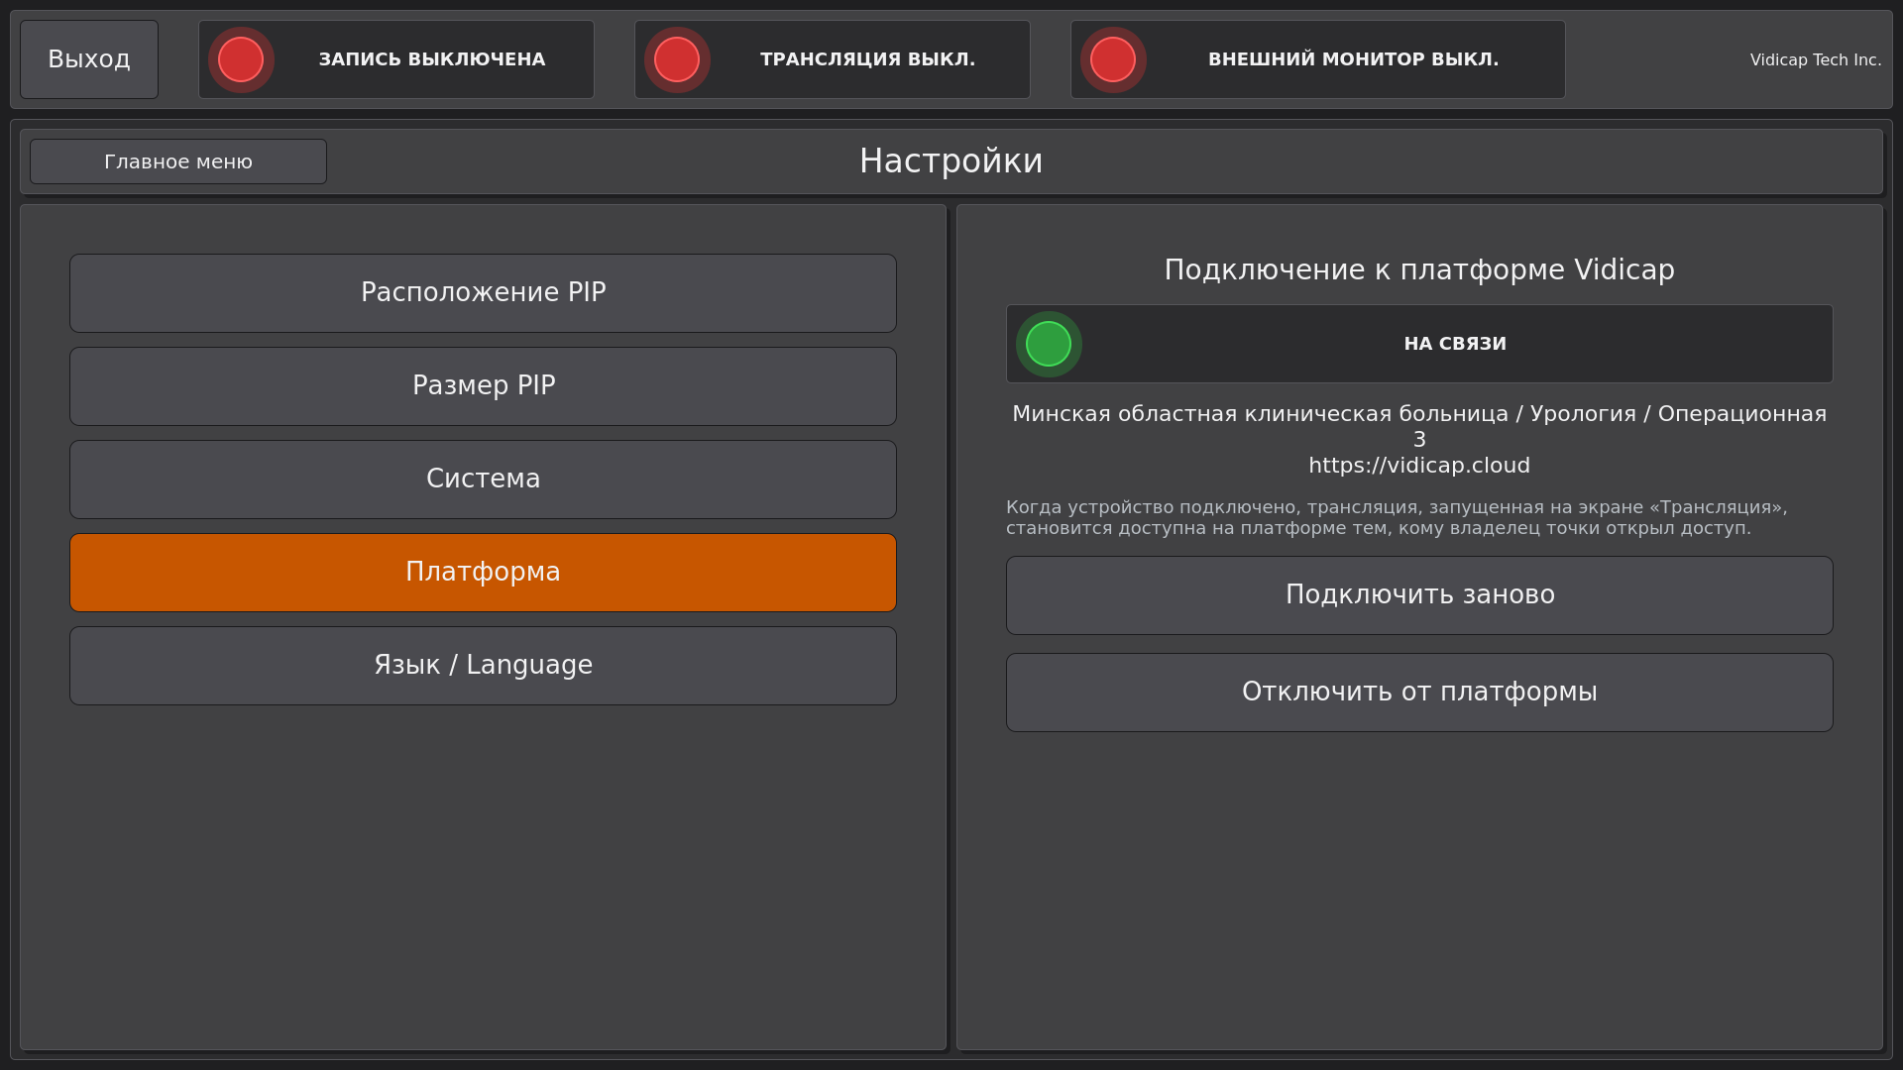Click Отключить от платформы button
1903x1070 pixels.
point(1419,693)
